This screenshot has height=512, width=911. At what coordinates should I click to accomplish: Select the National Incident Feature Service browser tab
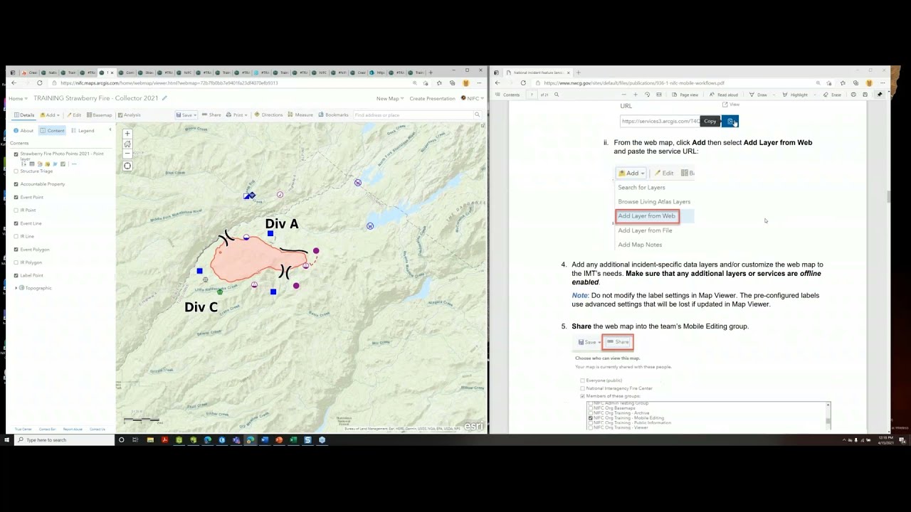538,73
